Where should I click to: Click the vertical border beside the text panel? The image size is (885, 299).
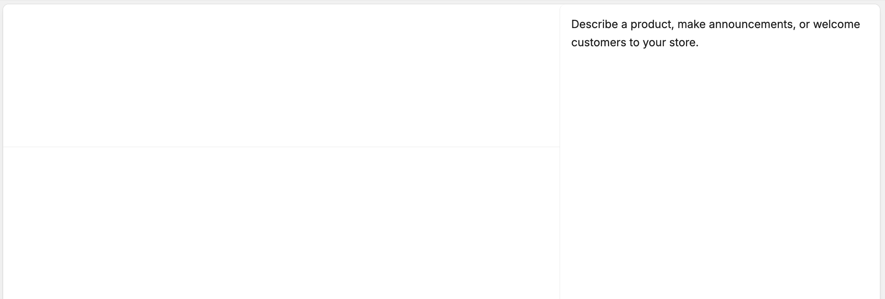click(560, 158)
